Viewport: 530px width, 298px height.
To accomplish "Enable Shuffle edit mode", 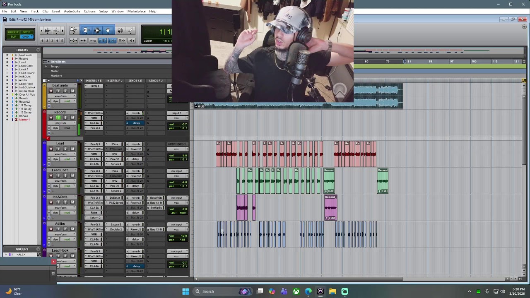I will point(13,32).
